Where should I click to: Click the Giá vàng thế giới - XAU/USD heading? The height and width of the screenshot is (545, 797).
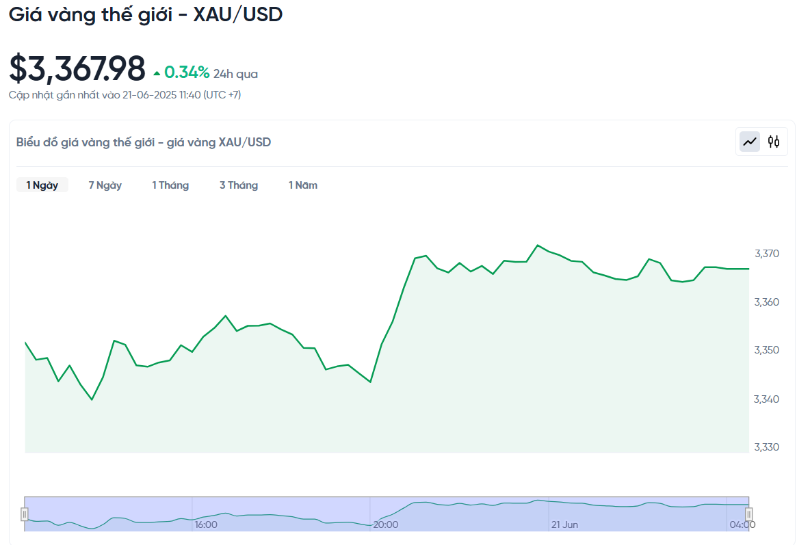pyautogui.click(x=146, y=14)
